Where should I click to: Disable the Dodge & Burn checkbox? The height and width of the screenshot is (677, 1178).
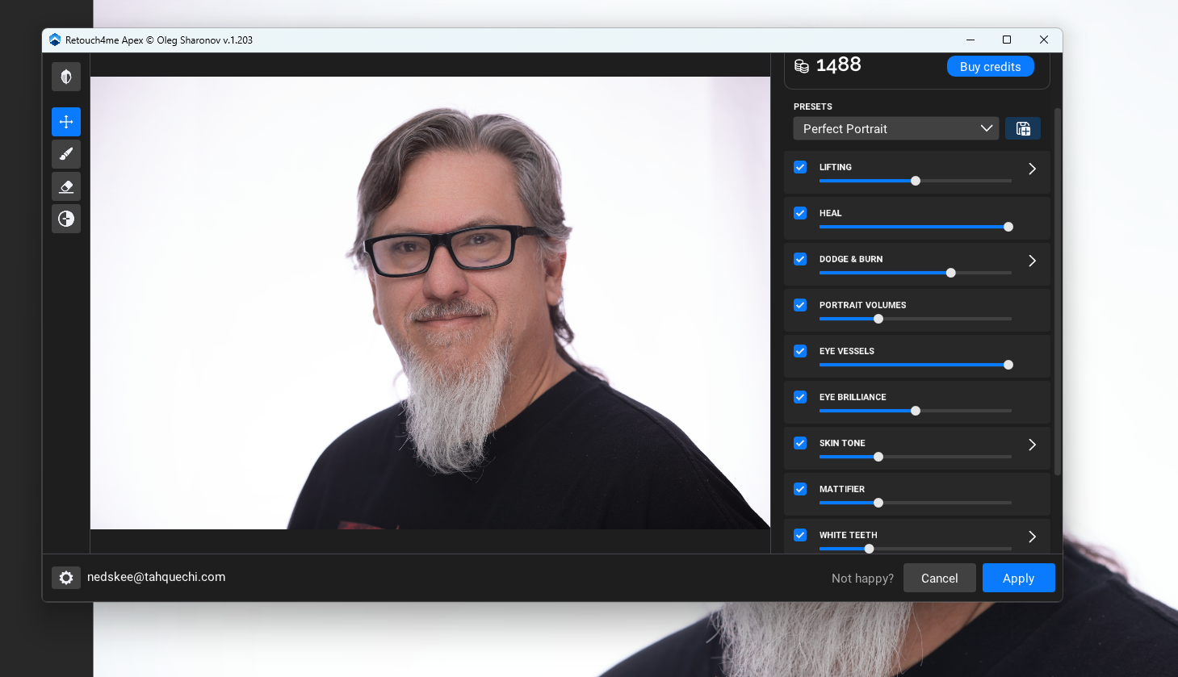point(800,259)
